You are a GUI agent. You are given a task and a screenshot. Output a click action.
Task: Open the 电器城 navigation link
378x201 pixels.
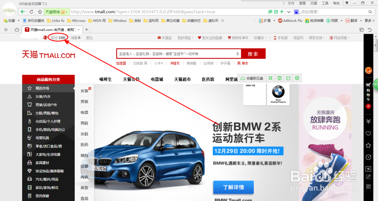[157, 79]
